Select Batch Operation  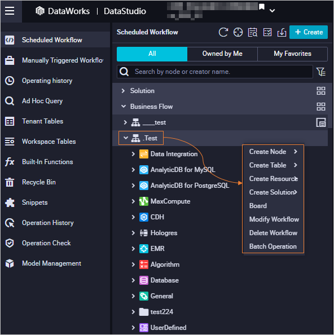coord(273,246)
